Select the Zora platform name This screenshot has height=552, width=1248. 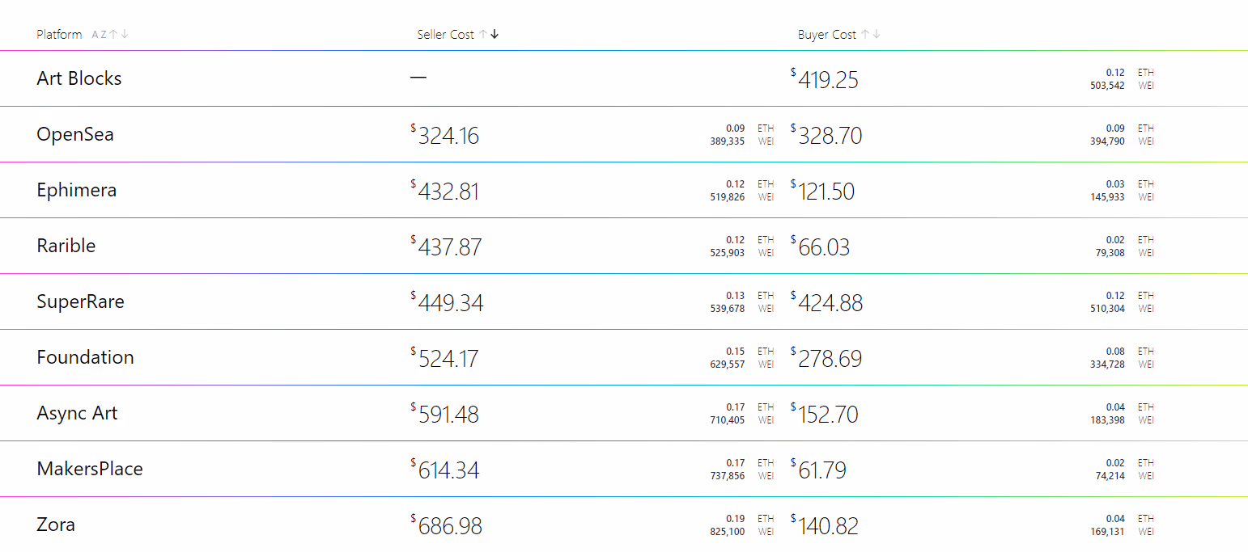(56, 525)
